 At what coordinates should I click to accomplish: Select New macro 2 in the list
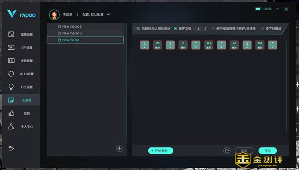tap(72, 26)
